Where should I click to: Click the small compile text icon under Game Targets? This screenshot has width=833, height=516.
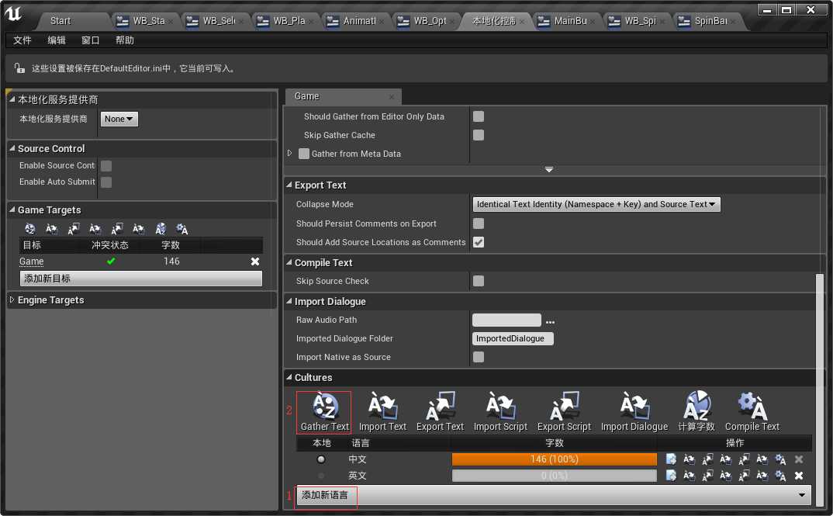click(x=182, y=228)
